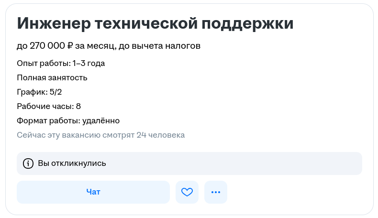378x218 pixels.
Task: Click the График: 5/2 line
Action: 39,92
